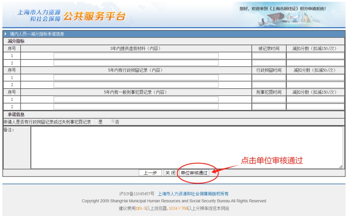Click inside the 备注 text area
347x216 pixels.
[x=186, y=147]
